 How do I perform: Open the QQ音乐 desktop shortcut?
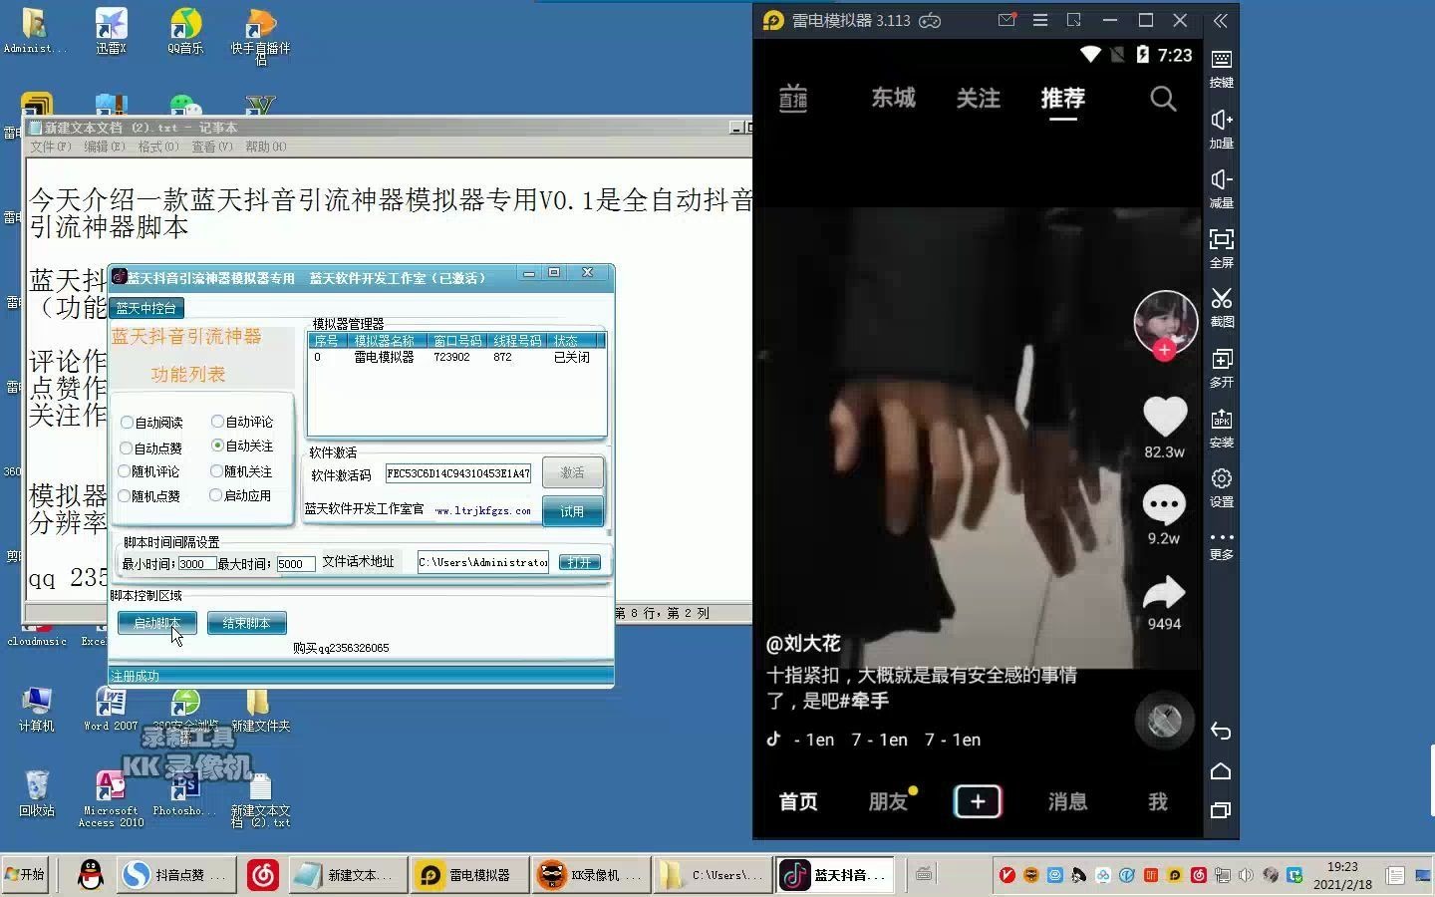[x=185, y=30]
